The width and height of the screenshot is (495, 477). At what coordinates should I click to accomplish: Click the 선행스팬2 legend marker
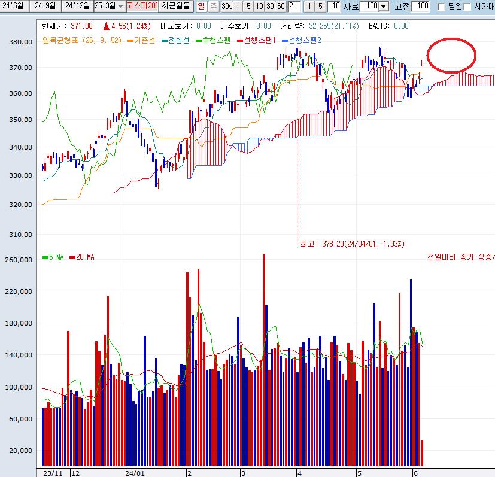[x=284, y=40]
